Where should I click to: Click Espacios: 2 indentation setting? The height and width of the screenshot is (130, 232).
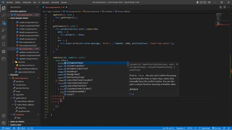pos(181,128)
